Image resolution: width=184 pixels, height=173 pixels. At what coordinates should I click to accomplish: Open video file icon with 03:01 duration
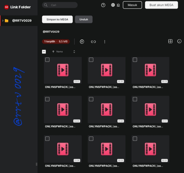[63, 70]
